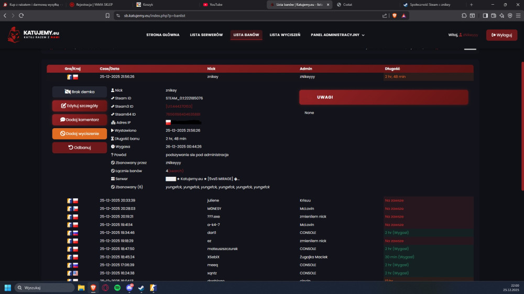
Task: Open the share icon in the address bar
Action: coord(385,16)
